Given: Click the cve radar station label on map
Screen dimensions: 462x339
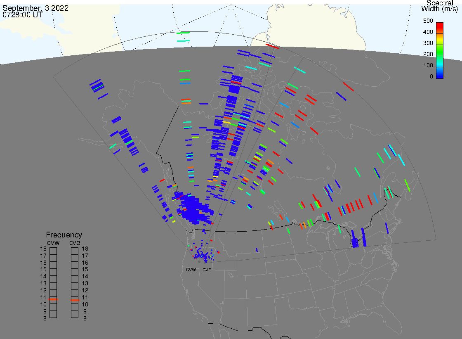Looking at the screenshot, I should (x=207, y=270).
